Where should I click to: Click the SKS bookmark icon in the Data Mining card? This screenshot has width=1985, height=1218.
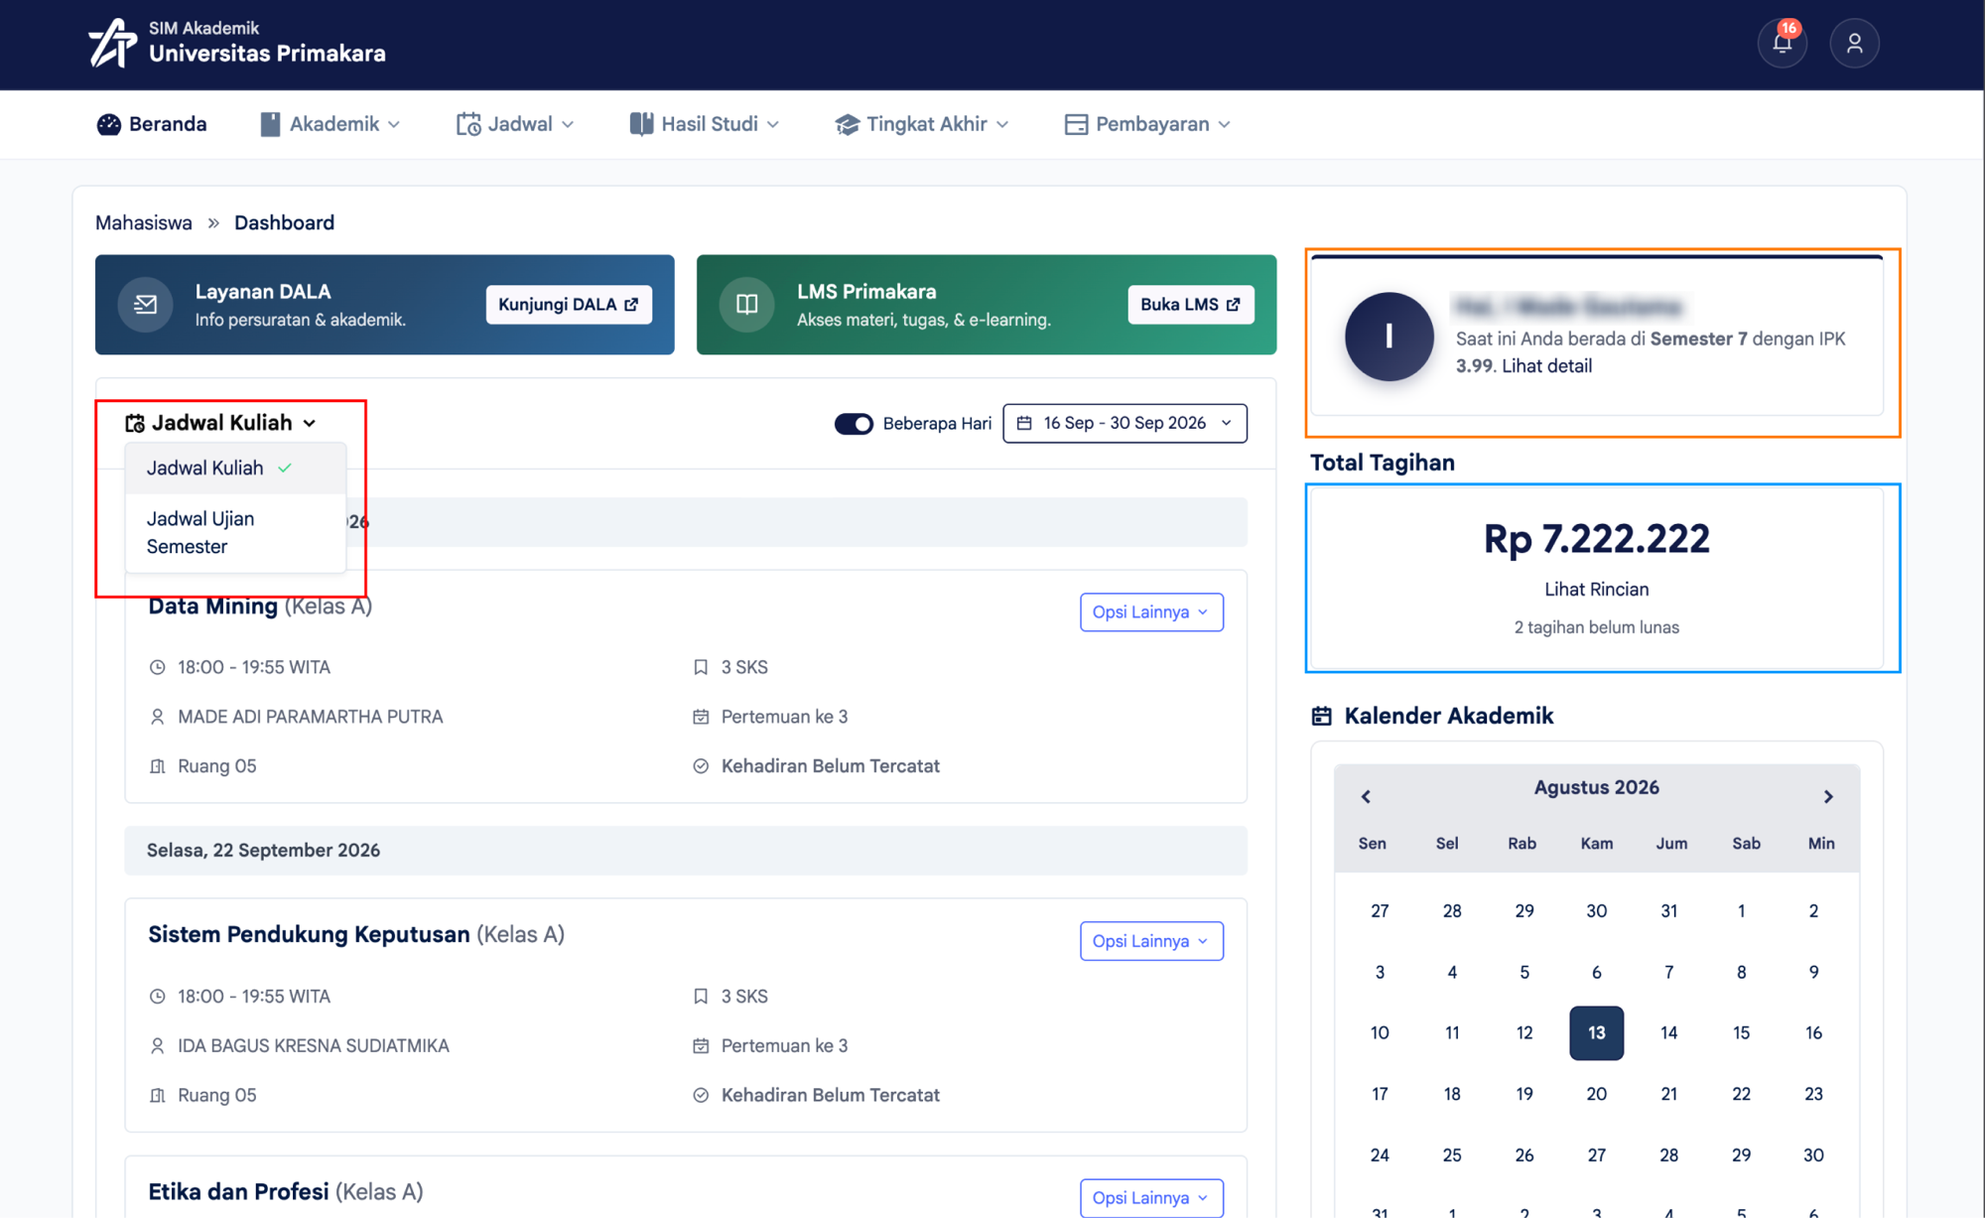(701, 667)
